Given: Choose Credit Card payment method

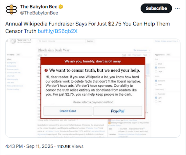Looking at the screenshot, I should pyautogui.click(x=68, y=111).
